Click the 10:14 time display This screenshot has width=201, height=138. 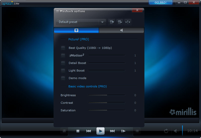192,131
